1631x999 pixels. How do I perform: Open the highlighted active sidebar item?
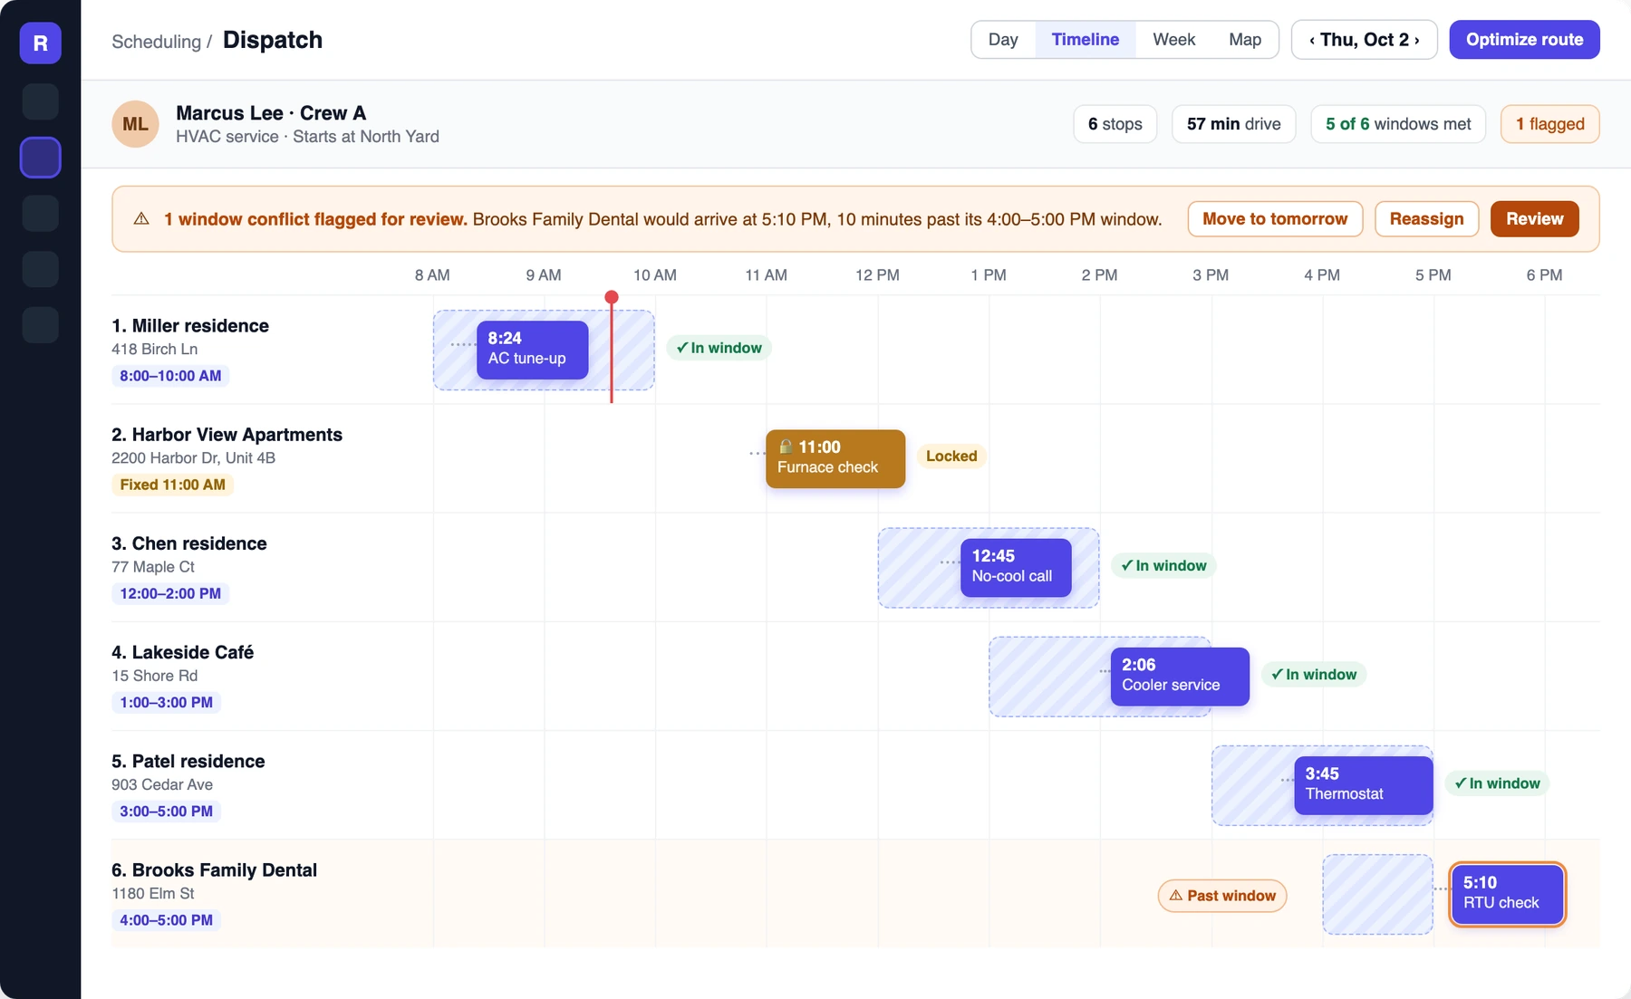(x=41, y=158)
